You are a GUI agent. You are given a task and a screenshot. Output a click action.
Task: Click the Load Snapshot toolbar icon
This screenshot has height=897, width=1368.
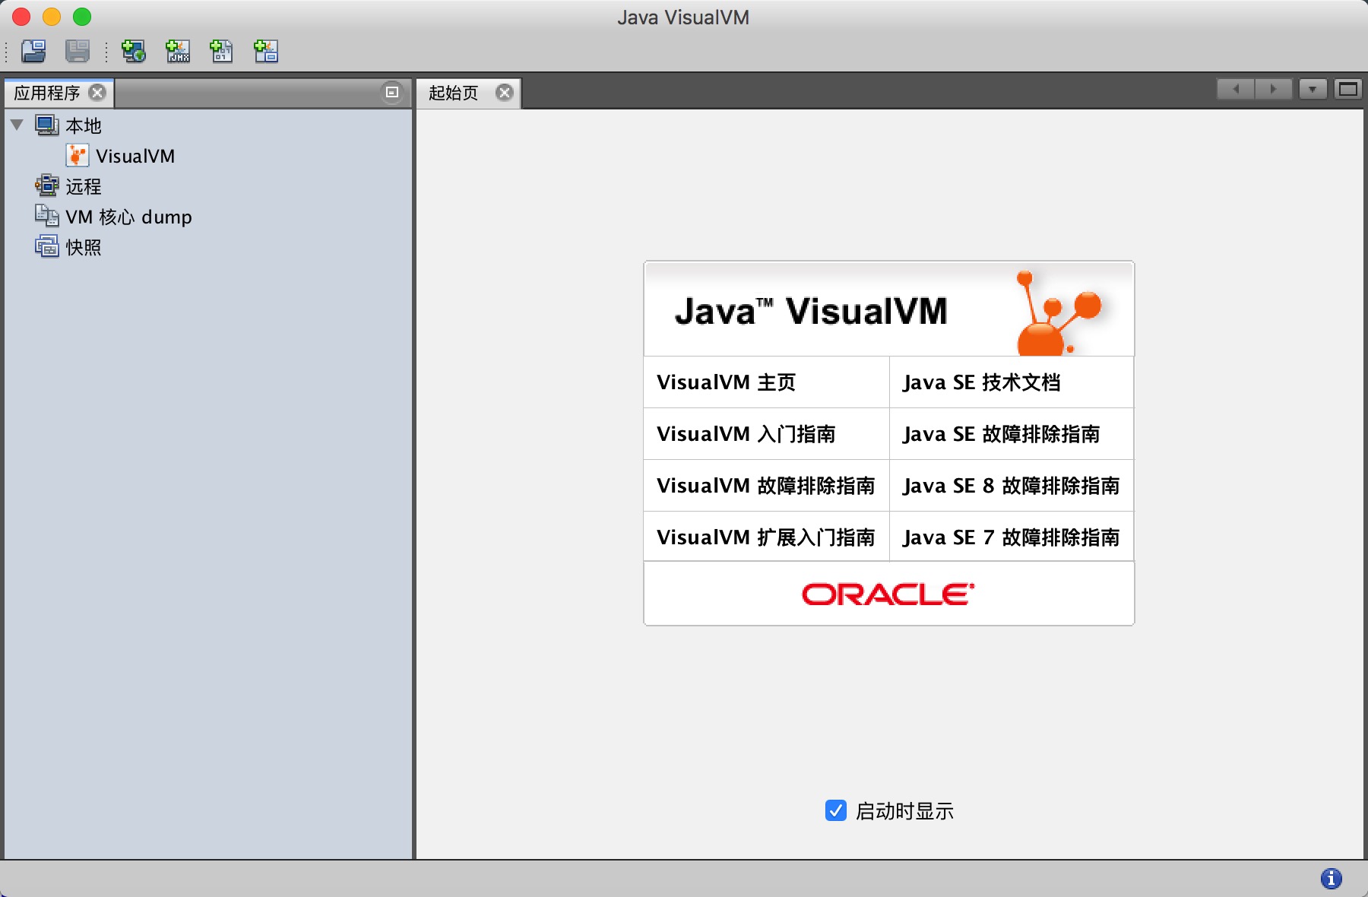[x=33, y=51]
